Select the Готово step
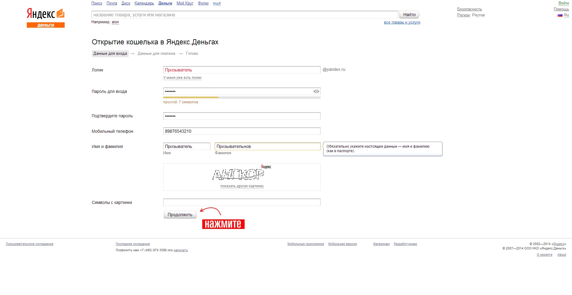Screen dimensions: 572x295 click(x=192, y=54)
